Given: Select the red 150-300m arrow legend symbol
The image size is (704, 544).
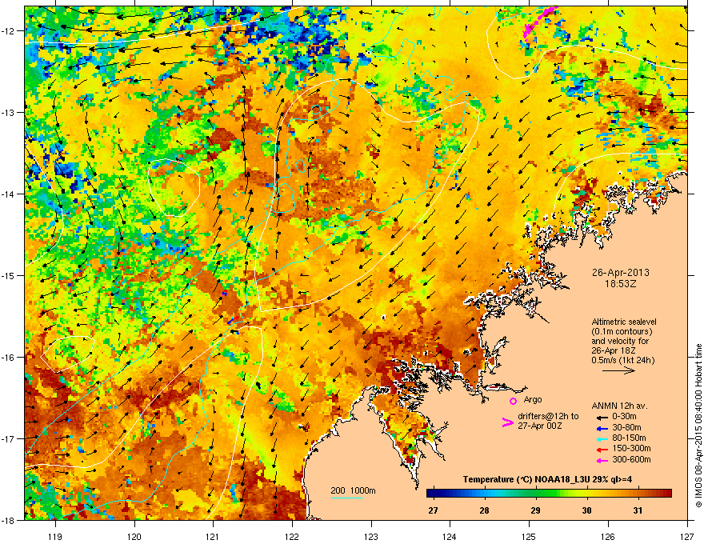Looking at the screenshot, I should 601,450.
